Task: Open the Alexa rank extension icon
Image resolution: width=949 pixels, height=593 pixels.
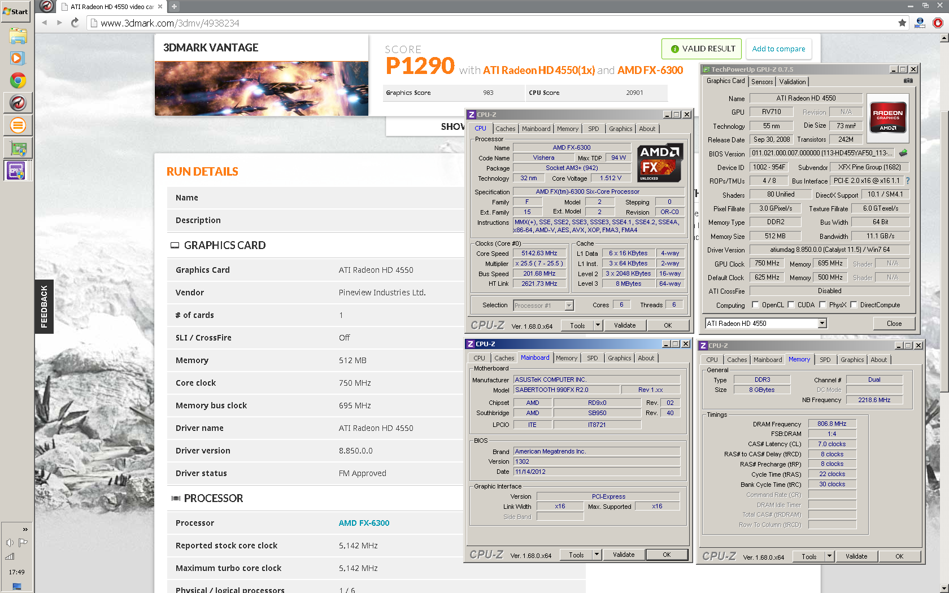Action: click(920, 23)
